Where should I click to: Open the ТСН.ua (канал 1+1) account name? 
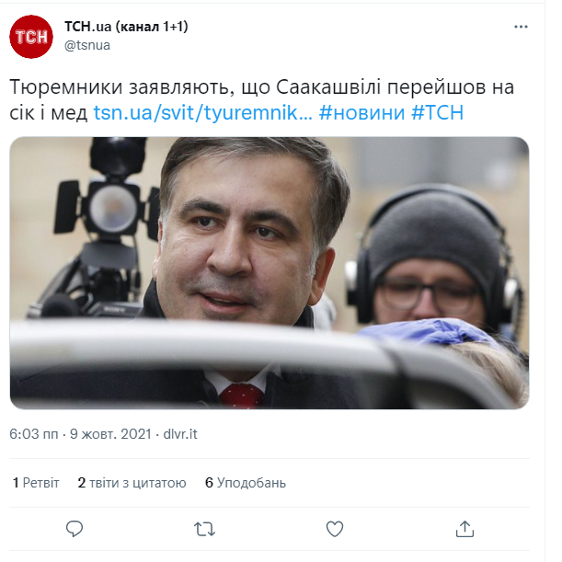pos(126,27)
